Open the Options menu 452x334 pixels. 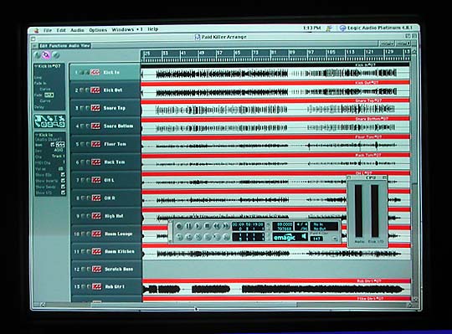[98, 30]
